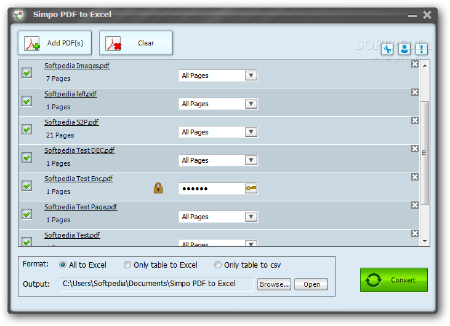Uncheck Softpedia Test DEC.pdf checkbox
450x326 pixels.
27,158
